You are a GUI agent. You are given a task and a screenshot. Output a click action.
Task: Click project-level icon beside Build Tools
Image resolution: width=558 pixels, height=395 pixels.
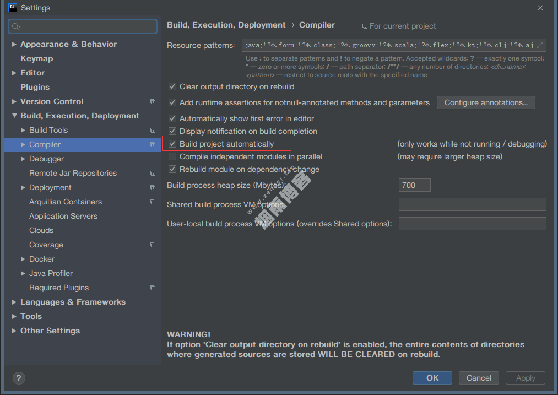pyautogui.click(x=153, y=131)
